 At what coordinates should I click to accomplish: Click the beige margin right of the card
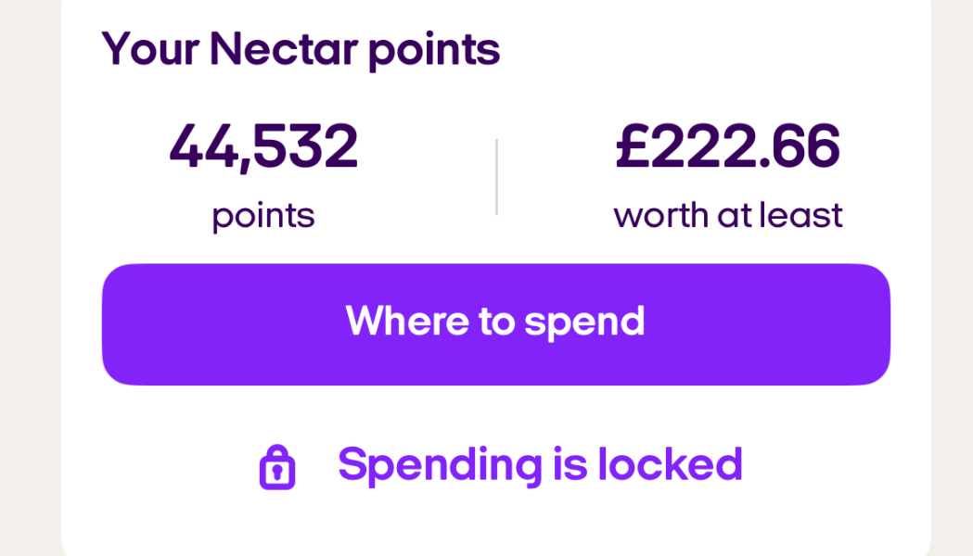(953, 278)
